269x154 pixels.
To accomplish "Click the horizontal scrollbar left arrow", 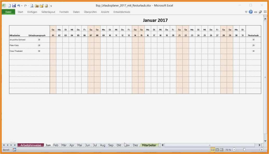I will [x=163, y=145].
